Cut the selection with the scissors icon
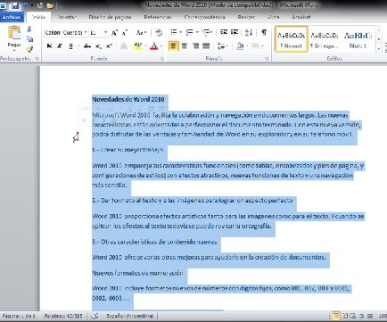Image resolution: width=387 pixels, height=322 pixels. [x=29, y=29]
